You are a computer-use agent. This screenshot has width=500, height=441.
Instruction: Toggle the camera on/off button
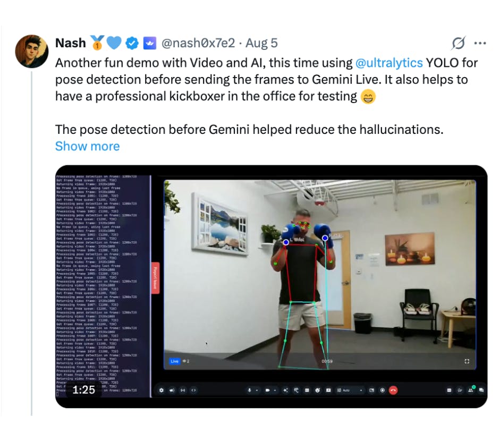pos(267,391)
